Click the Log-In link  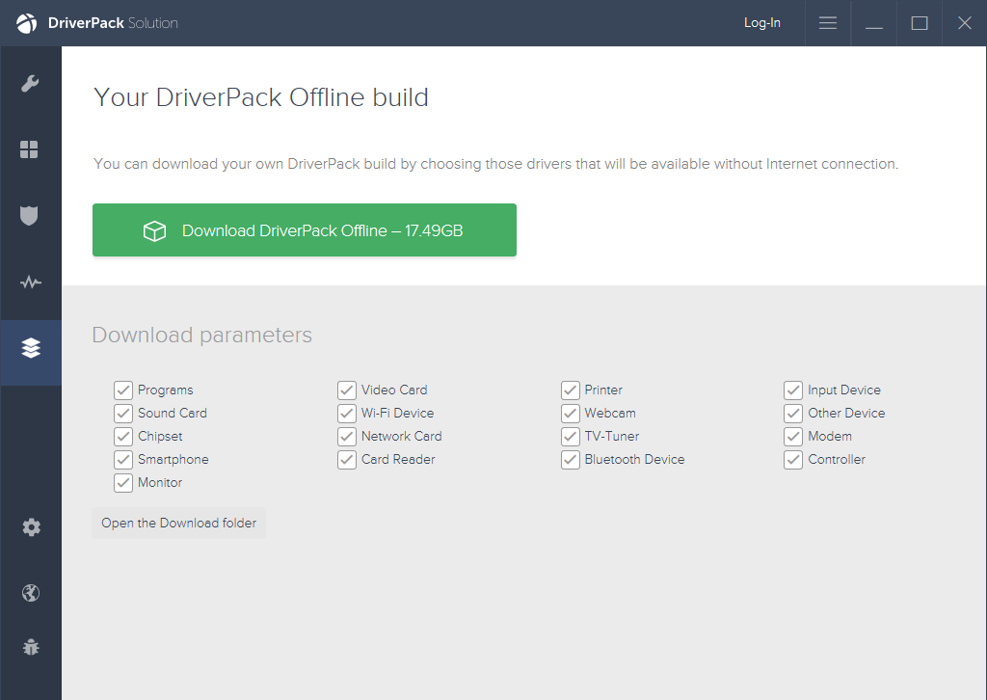coord(761,23)
